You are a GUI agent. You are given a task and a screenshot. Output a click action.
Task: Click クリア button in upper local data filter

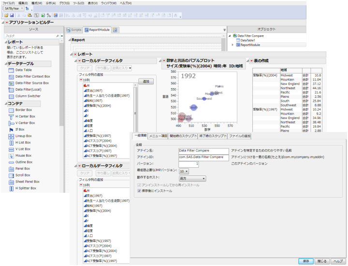pos(85,68)
